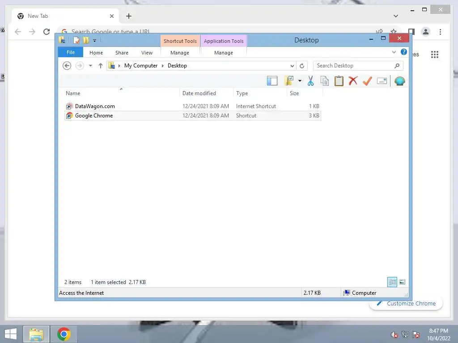The image size is (458, 343).
Task: Click the Back arrow in Explorer
Action: [67, 66]
